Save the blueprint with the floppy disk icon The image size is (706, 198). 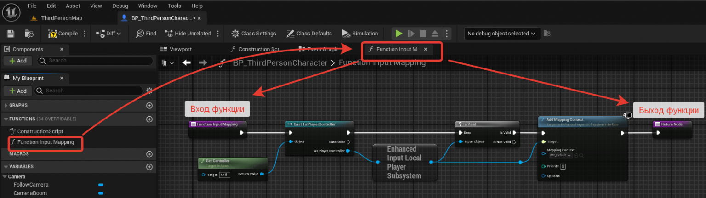pyautogui.click(x=11, y=34)
